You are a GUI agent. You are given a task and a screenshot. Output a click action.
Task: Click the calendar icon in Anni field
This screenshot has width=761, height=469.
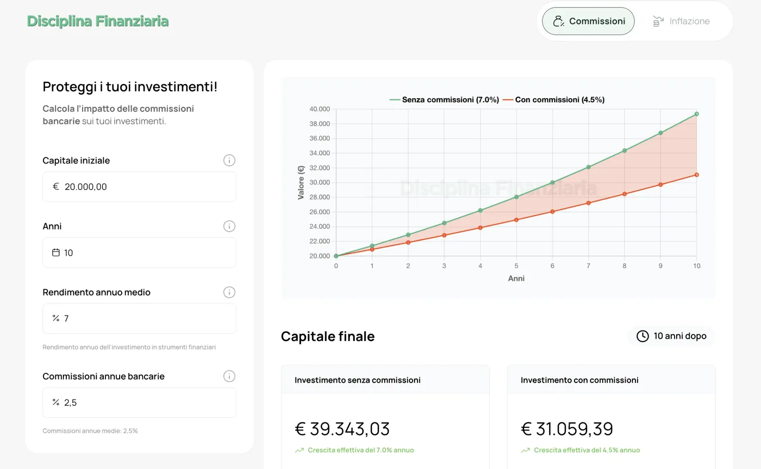[55, 252]
